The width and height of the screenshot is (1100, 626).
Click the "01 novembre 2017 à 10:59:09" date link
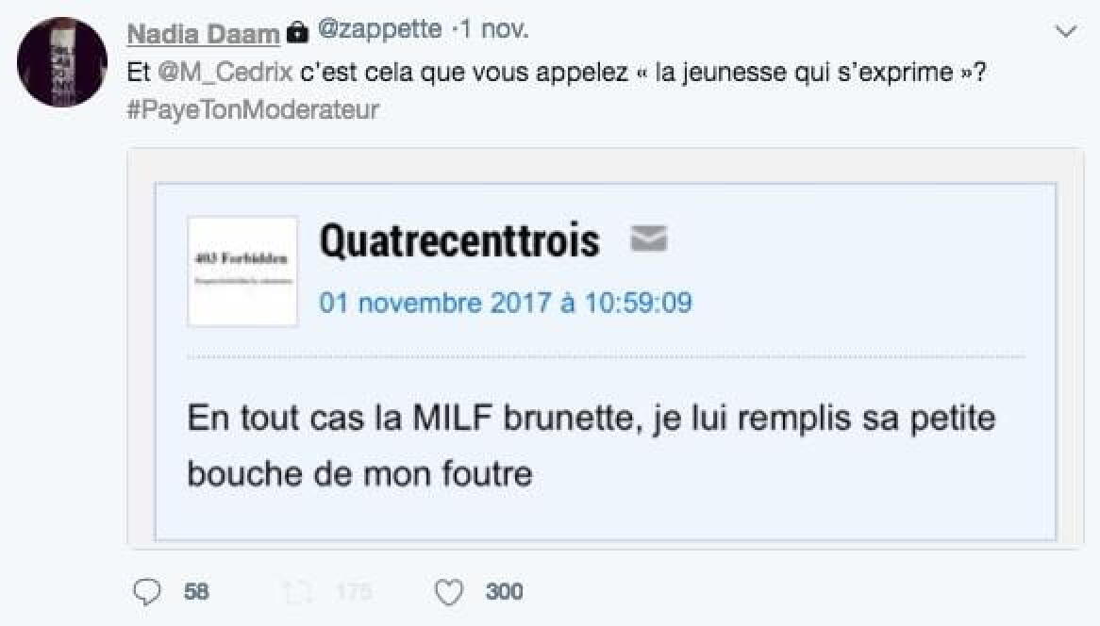505,303
